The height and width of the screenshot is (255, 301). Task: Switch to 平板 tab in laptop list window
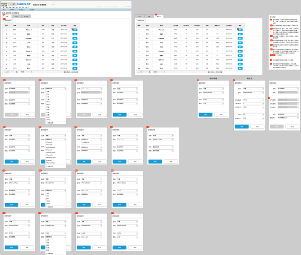[149, 17]
